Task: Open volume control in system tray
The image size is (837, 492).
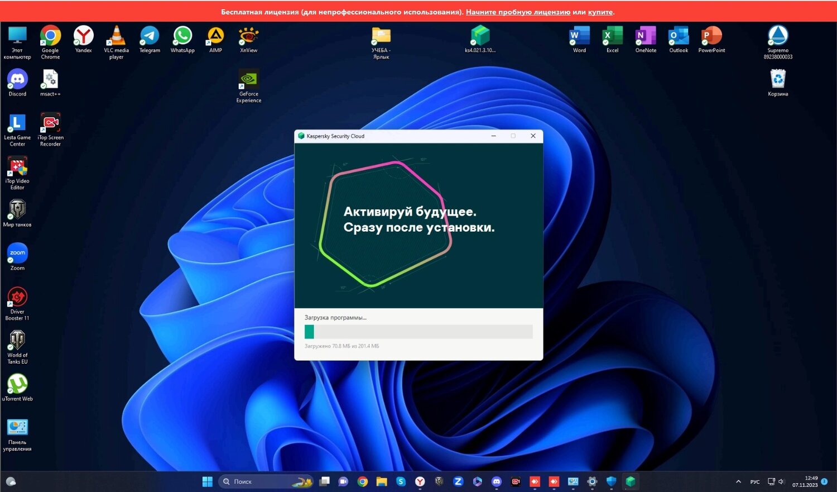Action: click(x=781, y=481)
